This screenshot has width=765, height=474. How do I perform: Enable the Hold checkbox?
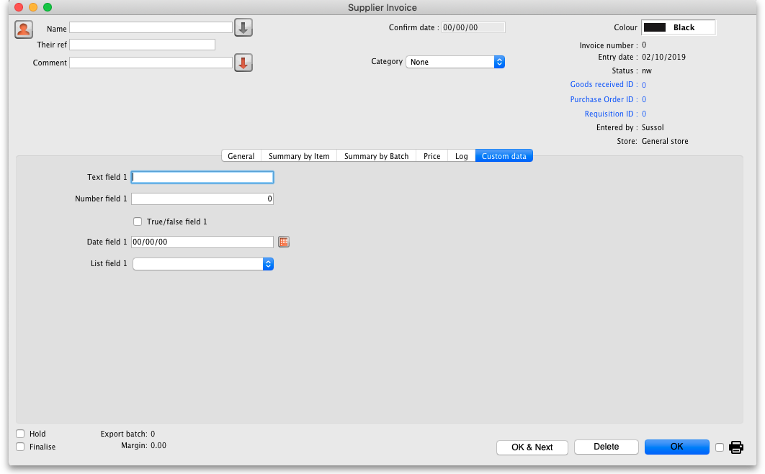[20, 434]
